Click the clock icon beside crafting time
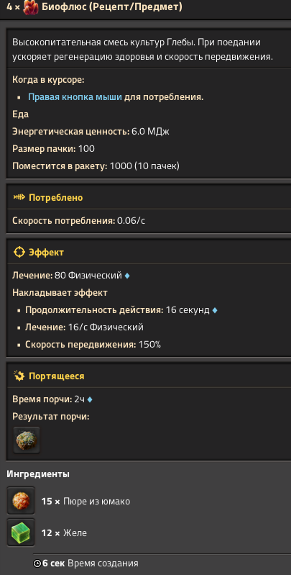The width and height of the screenshot is (291, 575). 37,563
